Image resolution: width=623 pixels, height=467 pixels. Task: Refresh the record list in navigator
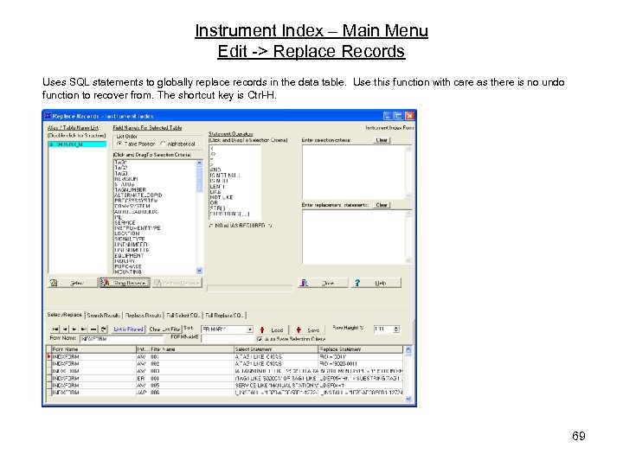103,329
